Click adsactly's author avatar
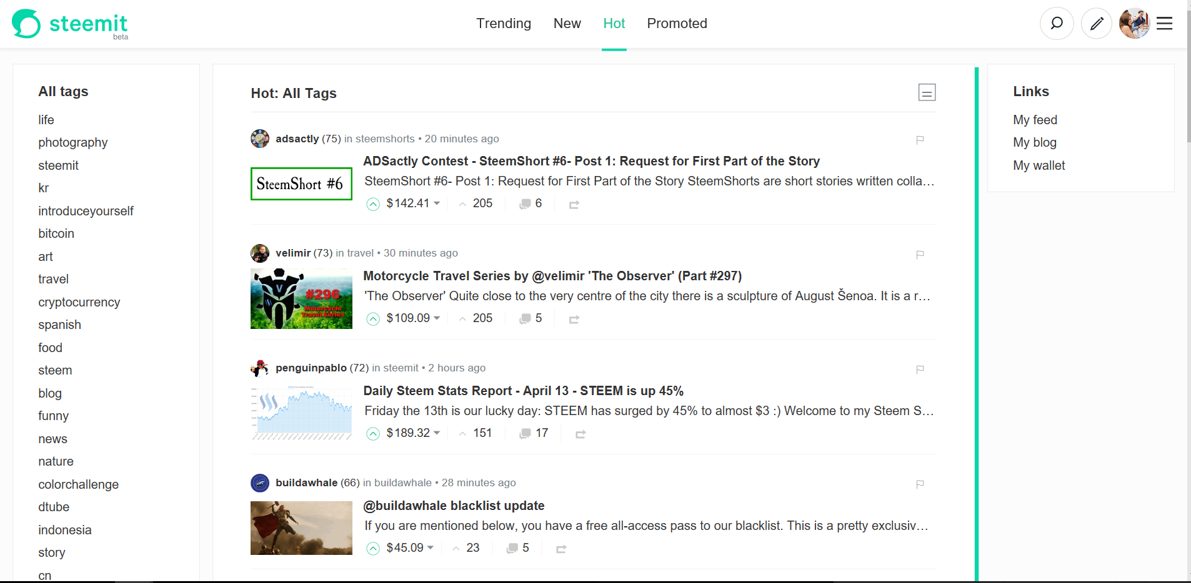Image resolution: width=1191 pixels, height=583 pixels. 260,139
